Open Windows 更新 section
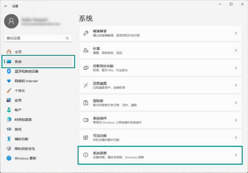The width and height of the screenshot is (248, 173). [25, 158]
